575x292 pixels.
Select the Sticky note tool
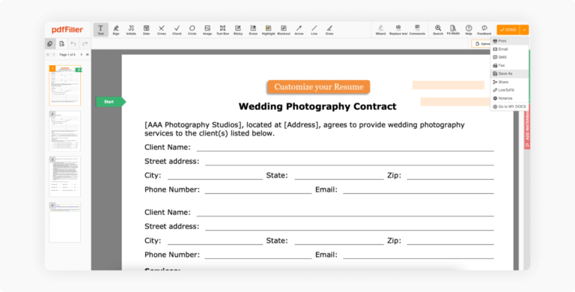click(238, 30)
